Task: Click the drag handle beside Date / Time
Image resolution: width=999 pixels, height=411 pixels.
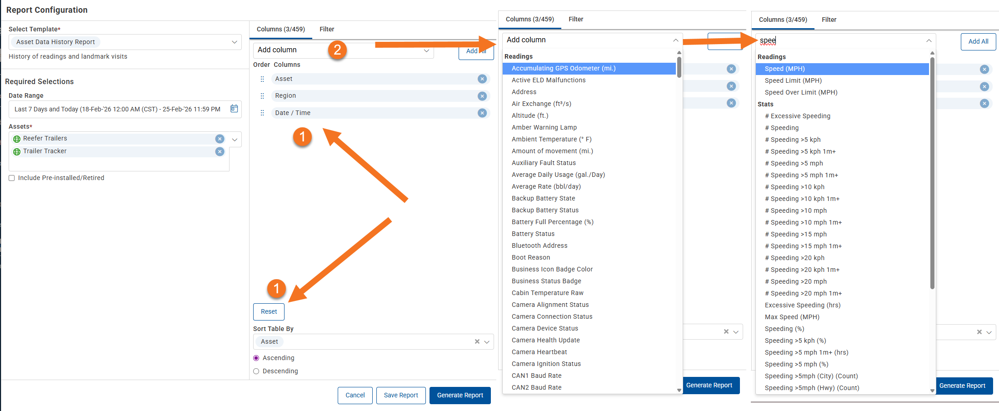Action: pos(262,113)
